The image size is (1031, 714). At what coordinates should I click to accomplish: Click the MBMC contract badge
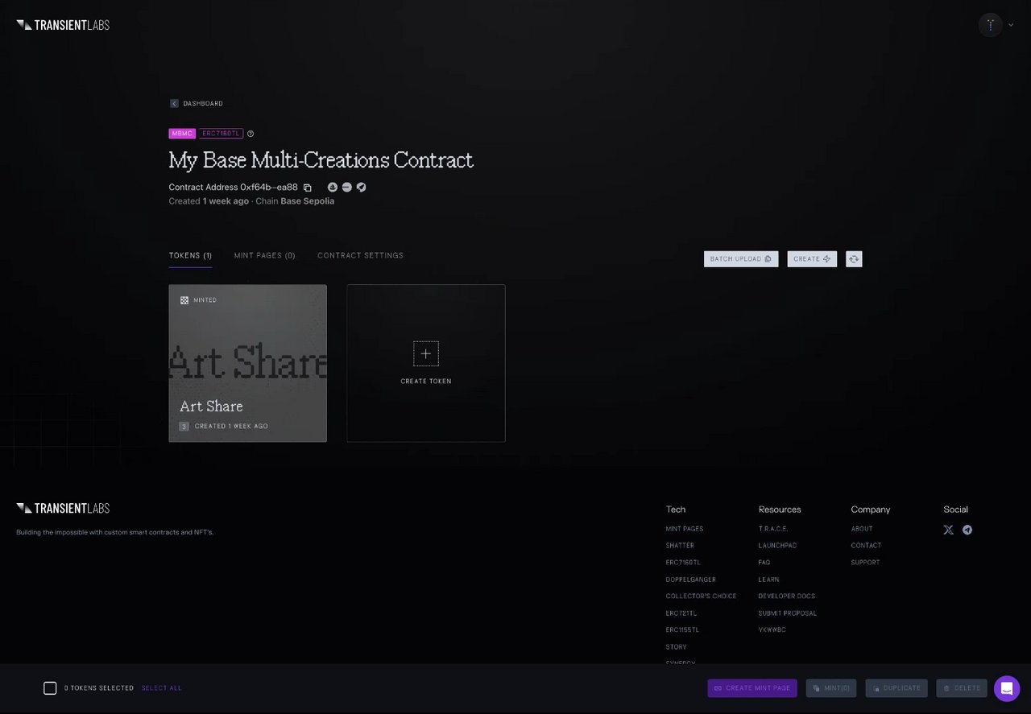point(182,134)
